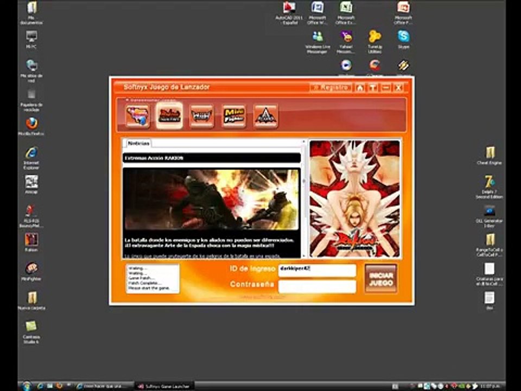Click the launcher T settings icon
Viewport: 521px width, 391px height.
point(372,87)
